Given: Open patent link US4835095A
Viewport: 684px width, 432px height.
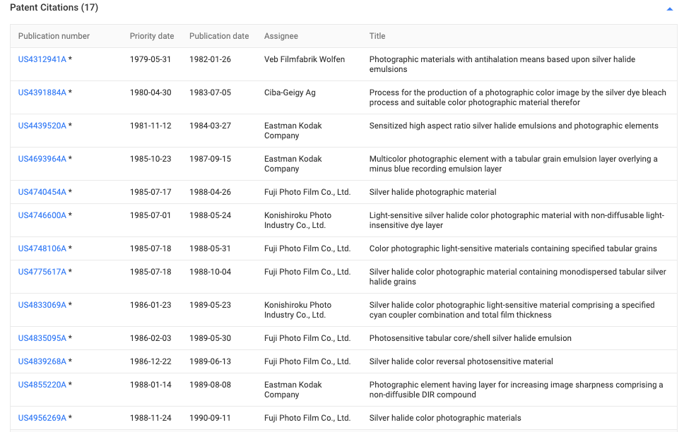Looking at the screenshot, I should point(42,338).
